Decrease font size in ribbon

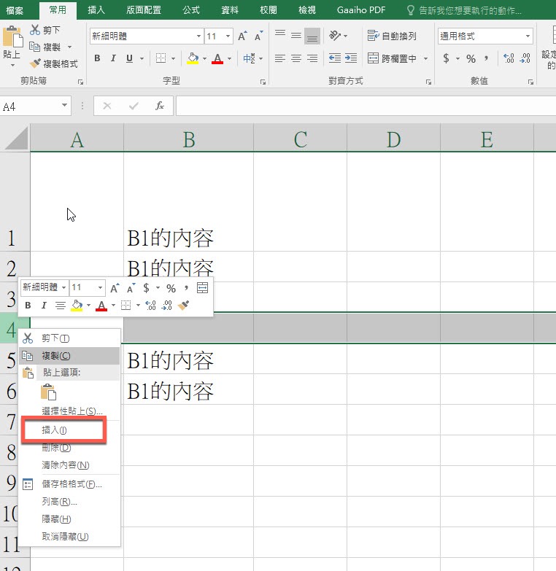click(259, 36)
